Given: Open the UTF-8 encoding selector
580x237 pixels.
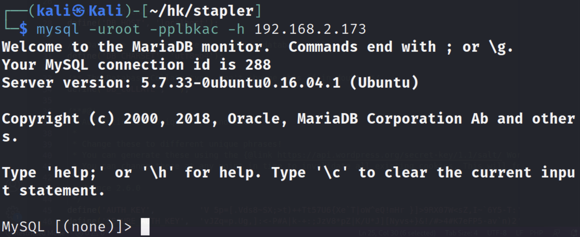Looking at the screenshot, I should click(497, 233).
